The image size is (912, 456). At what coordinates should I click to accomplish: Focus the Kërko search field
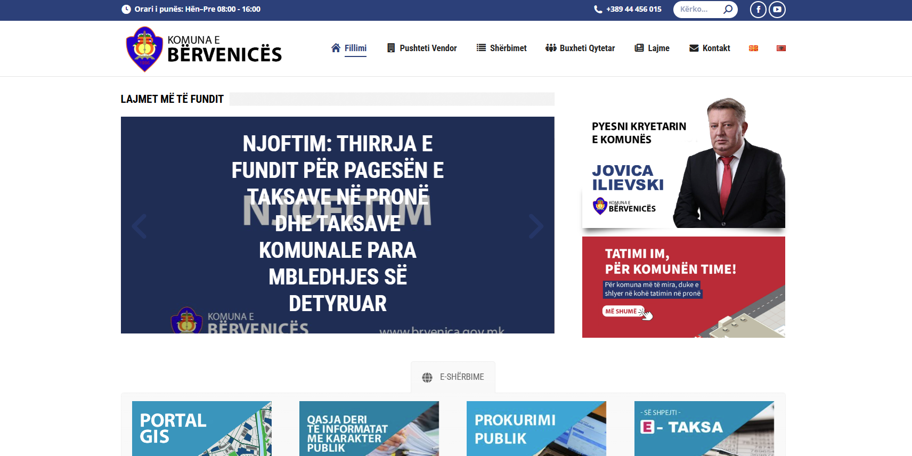pos(698,10)
